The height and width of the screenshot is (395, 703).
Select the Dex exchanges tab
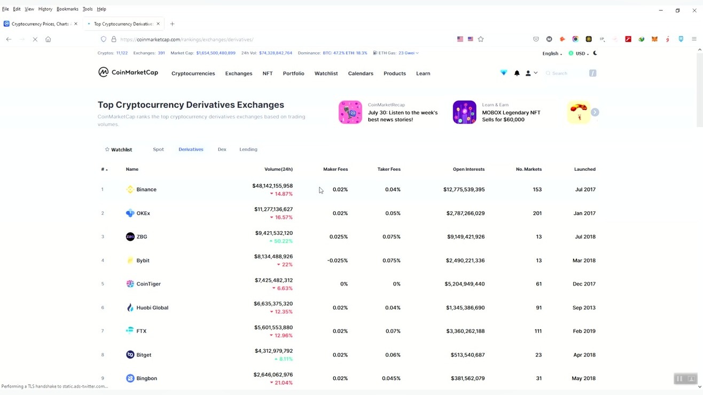coord(222,149)
